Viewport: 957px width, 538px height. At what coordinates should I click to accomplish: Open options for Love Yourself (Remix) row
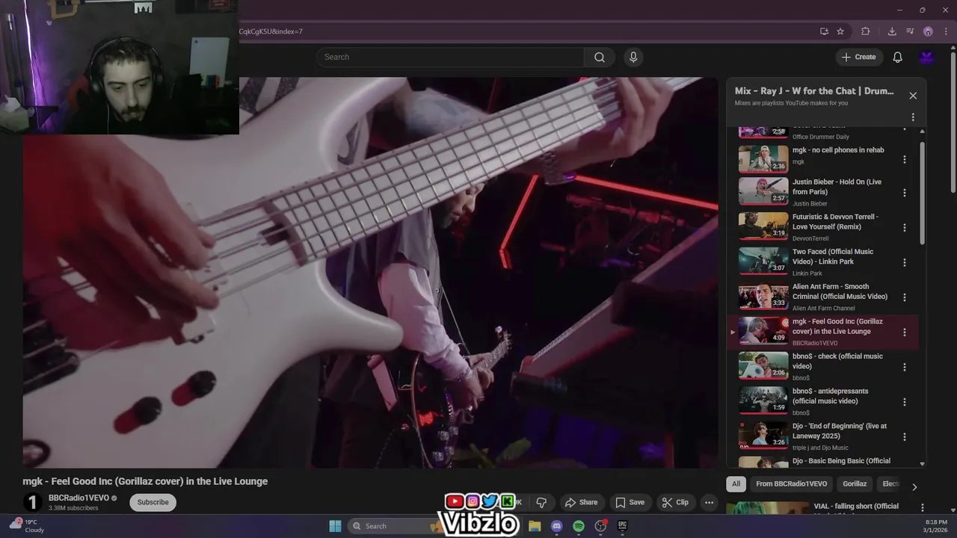tap(905, 228)
